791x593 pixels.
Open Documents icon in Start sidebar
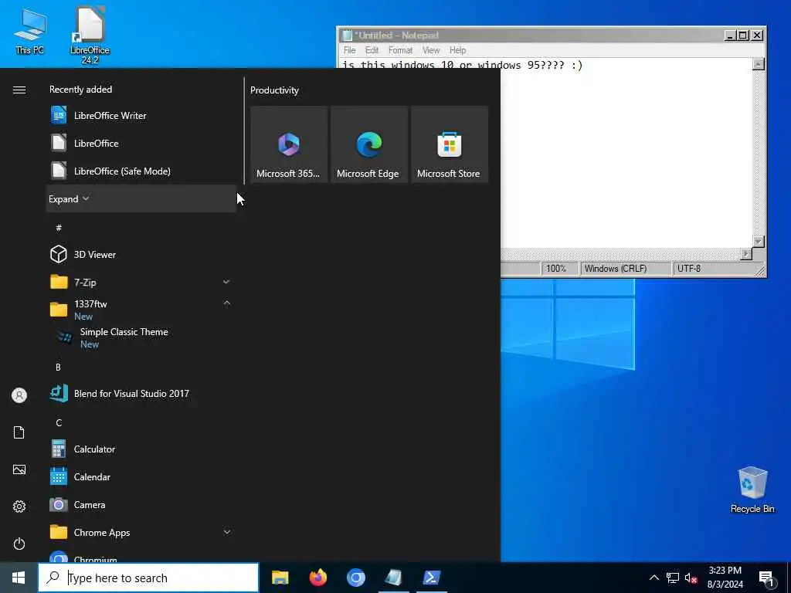pyautogui.click(x=19, y=432)
